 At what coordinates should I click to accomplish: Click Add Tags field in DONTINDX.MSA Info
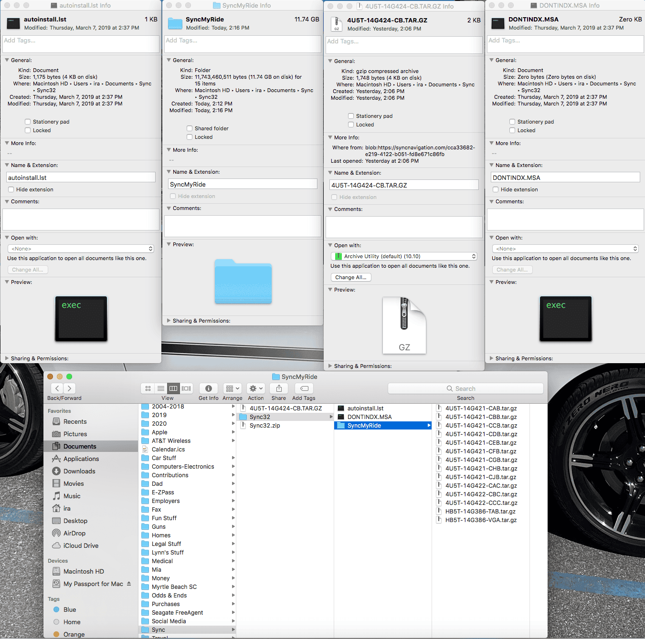tap(565, 44)
